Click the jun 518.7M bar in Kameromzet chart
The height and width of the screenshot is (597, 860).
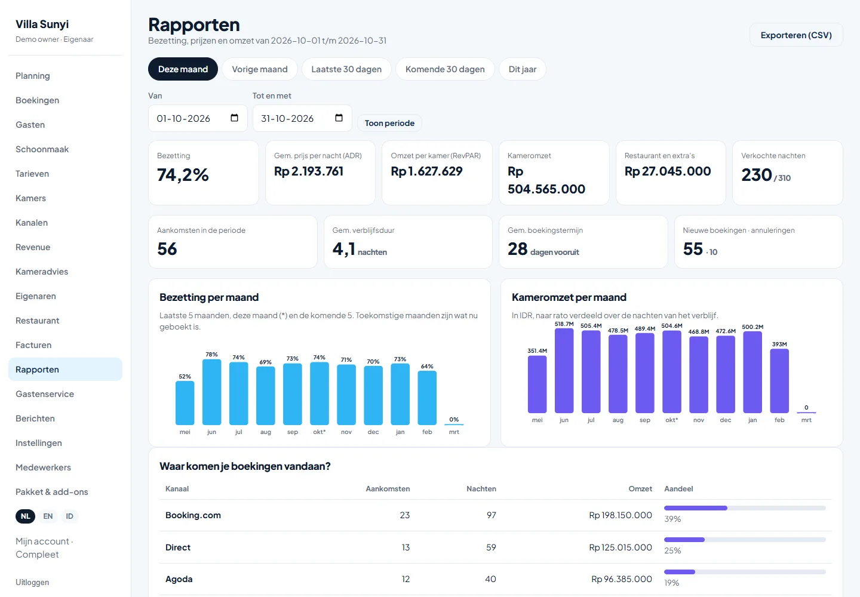[x=564, y=371]
